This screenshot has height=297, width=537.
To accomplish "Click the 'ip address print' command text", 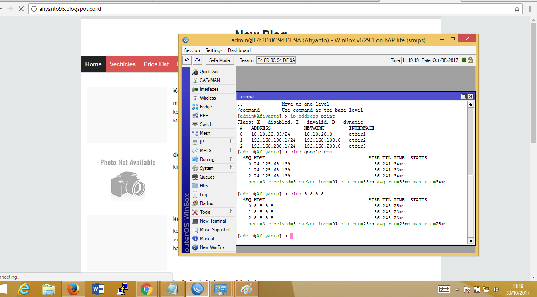I will tap(313, 116).
